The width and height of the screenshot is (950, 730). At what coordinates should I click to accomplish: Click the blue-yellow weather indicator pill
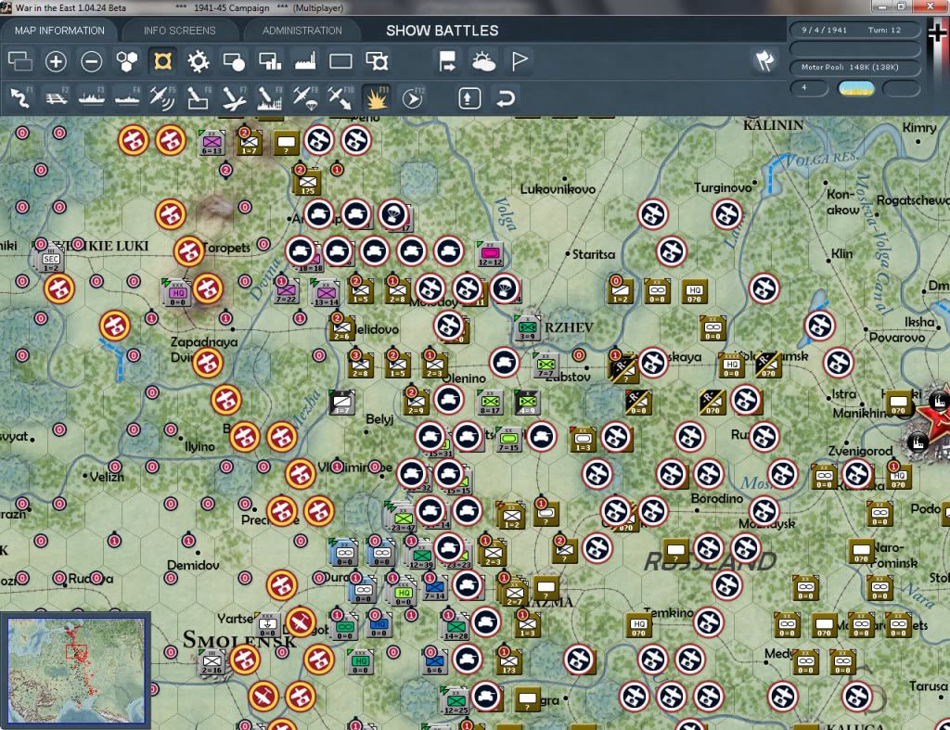click(856, 88)
